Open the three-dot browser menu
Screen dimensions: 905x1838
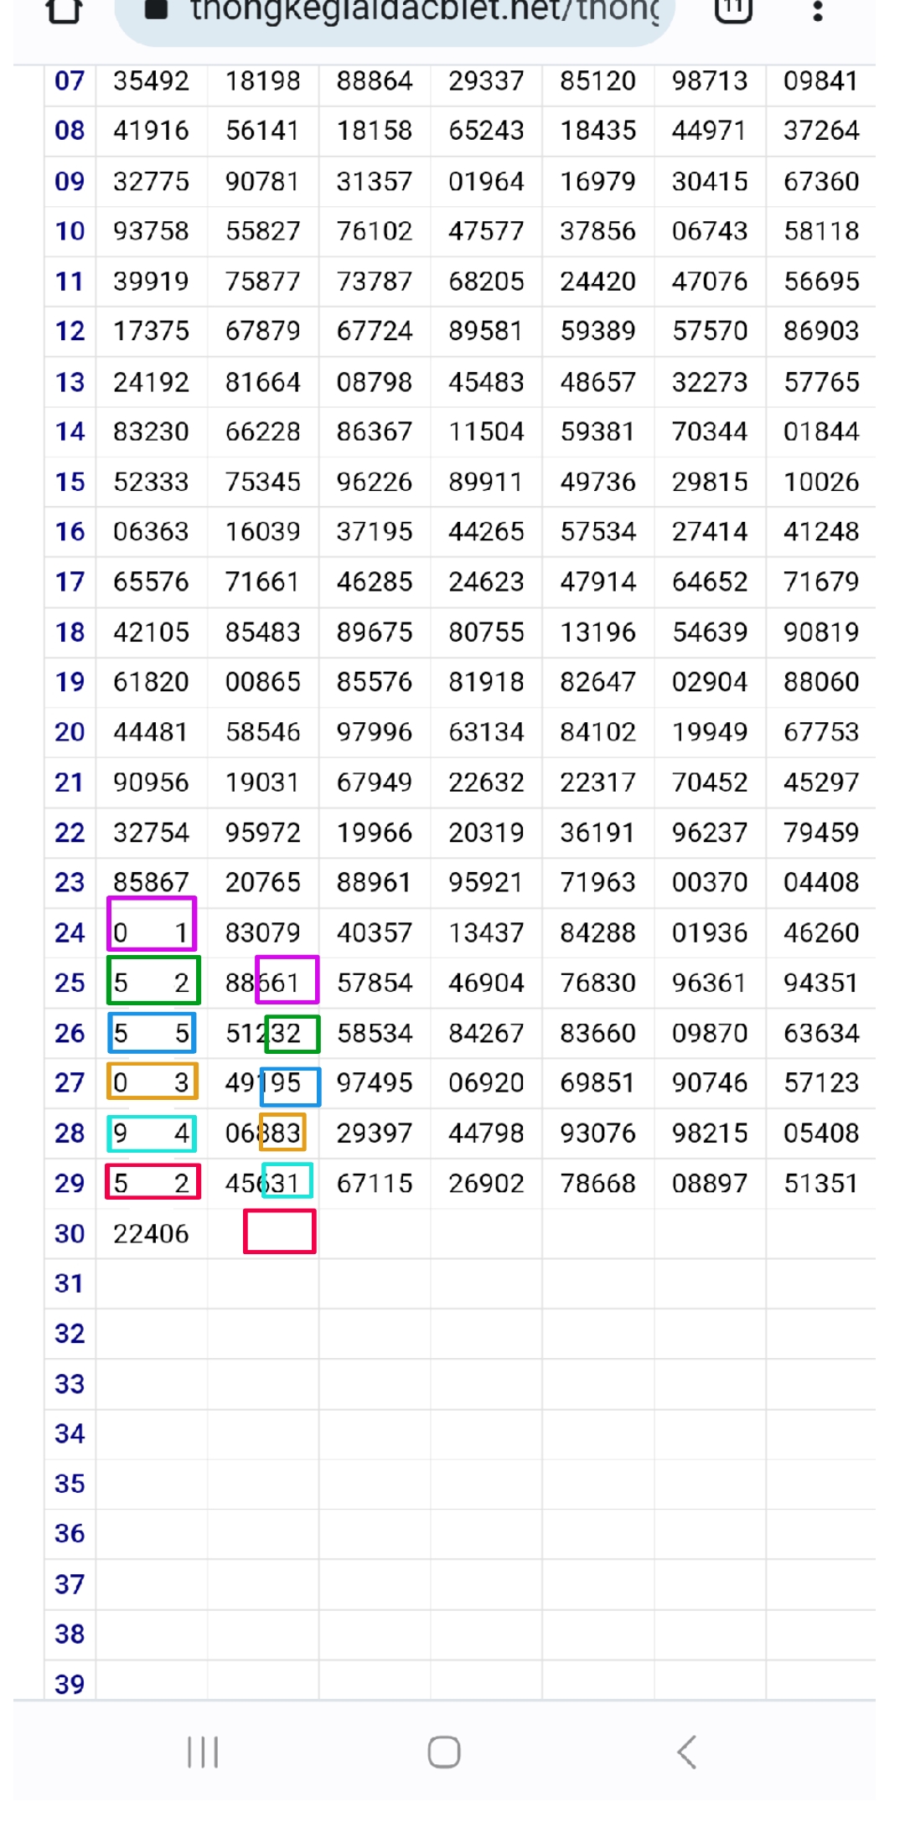pos(818,11)
